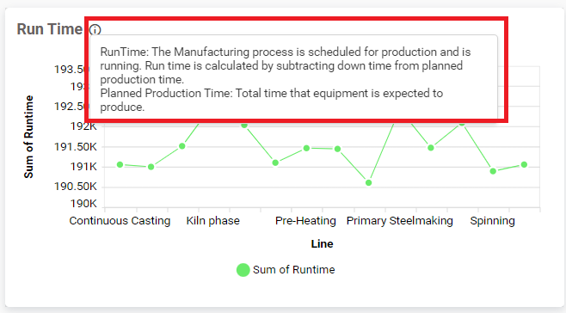Click the Run Time info icon
This screenshot has width=566, height=313.
point(95,29)
